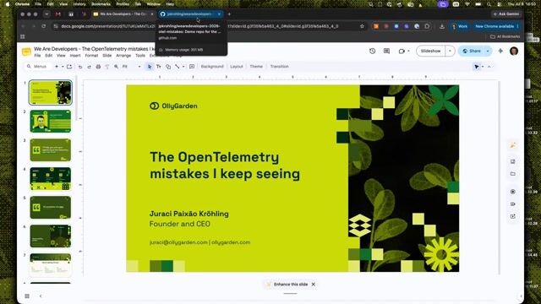
Task: Select slide 3 thumbnail in filmstrip
Action: [51, 150]
